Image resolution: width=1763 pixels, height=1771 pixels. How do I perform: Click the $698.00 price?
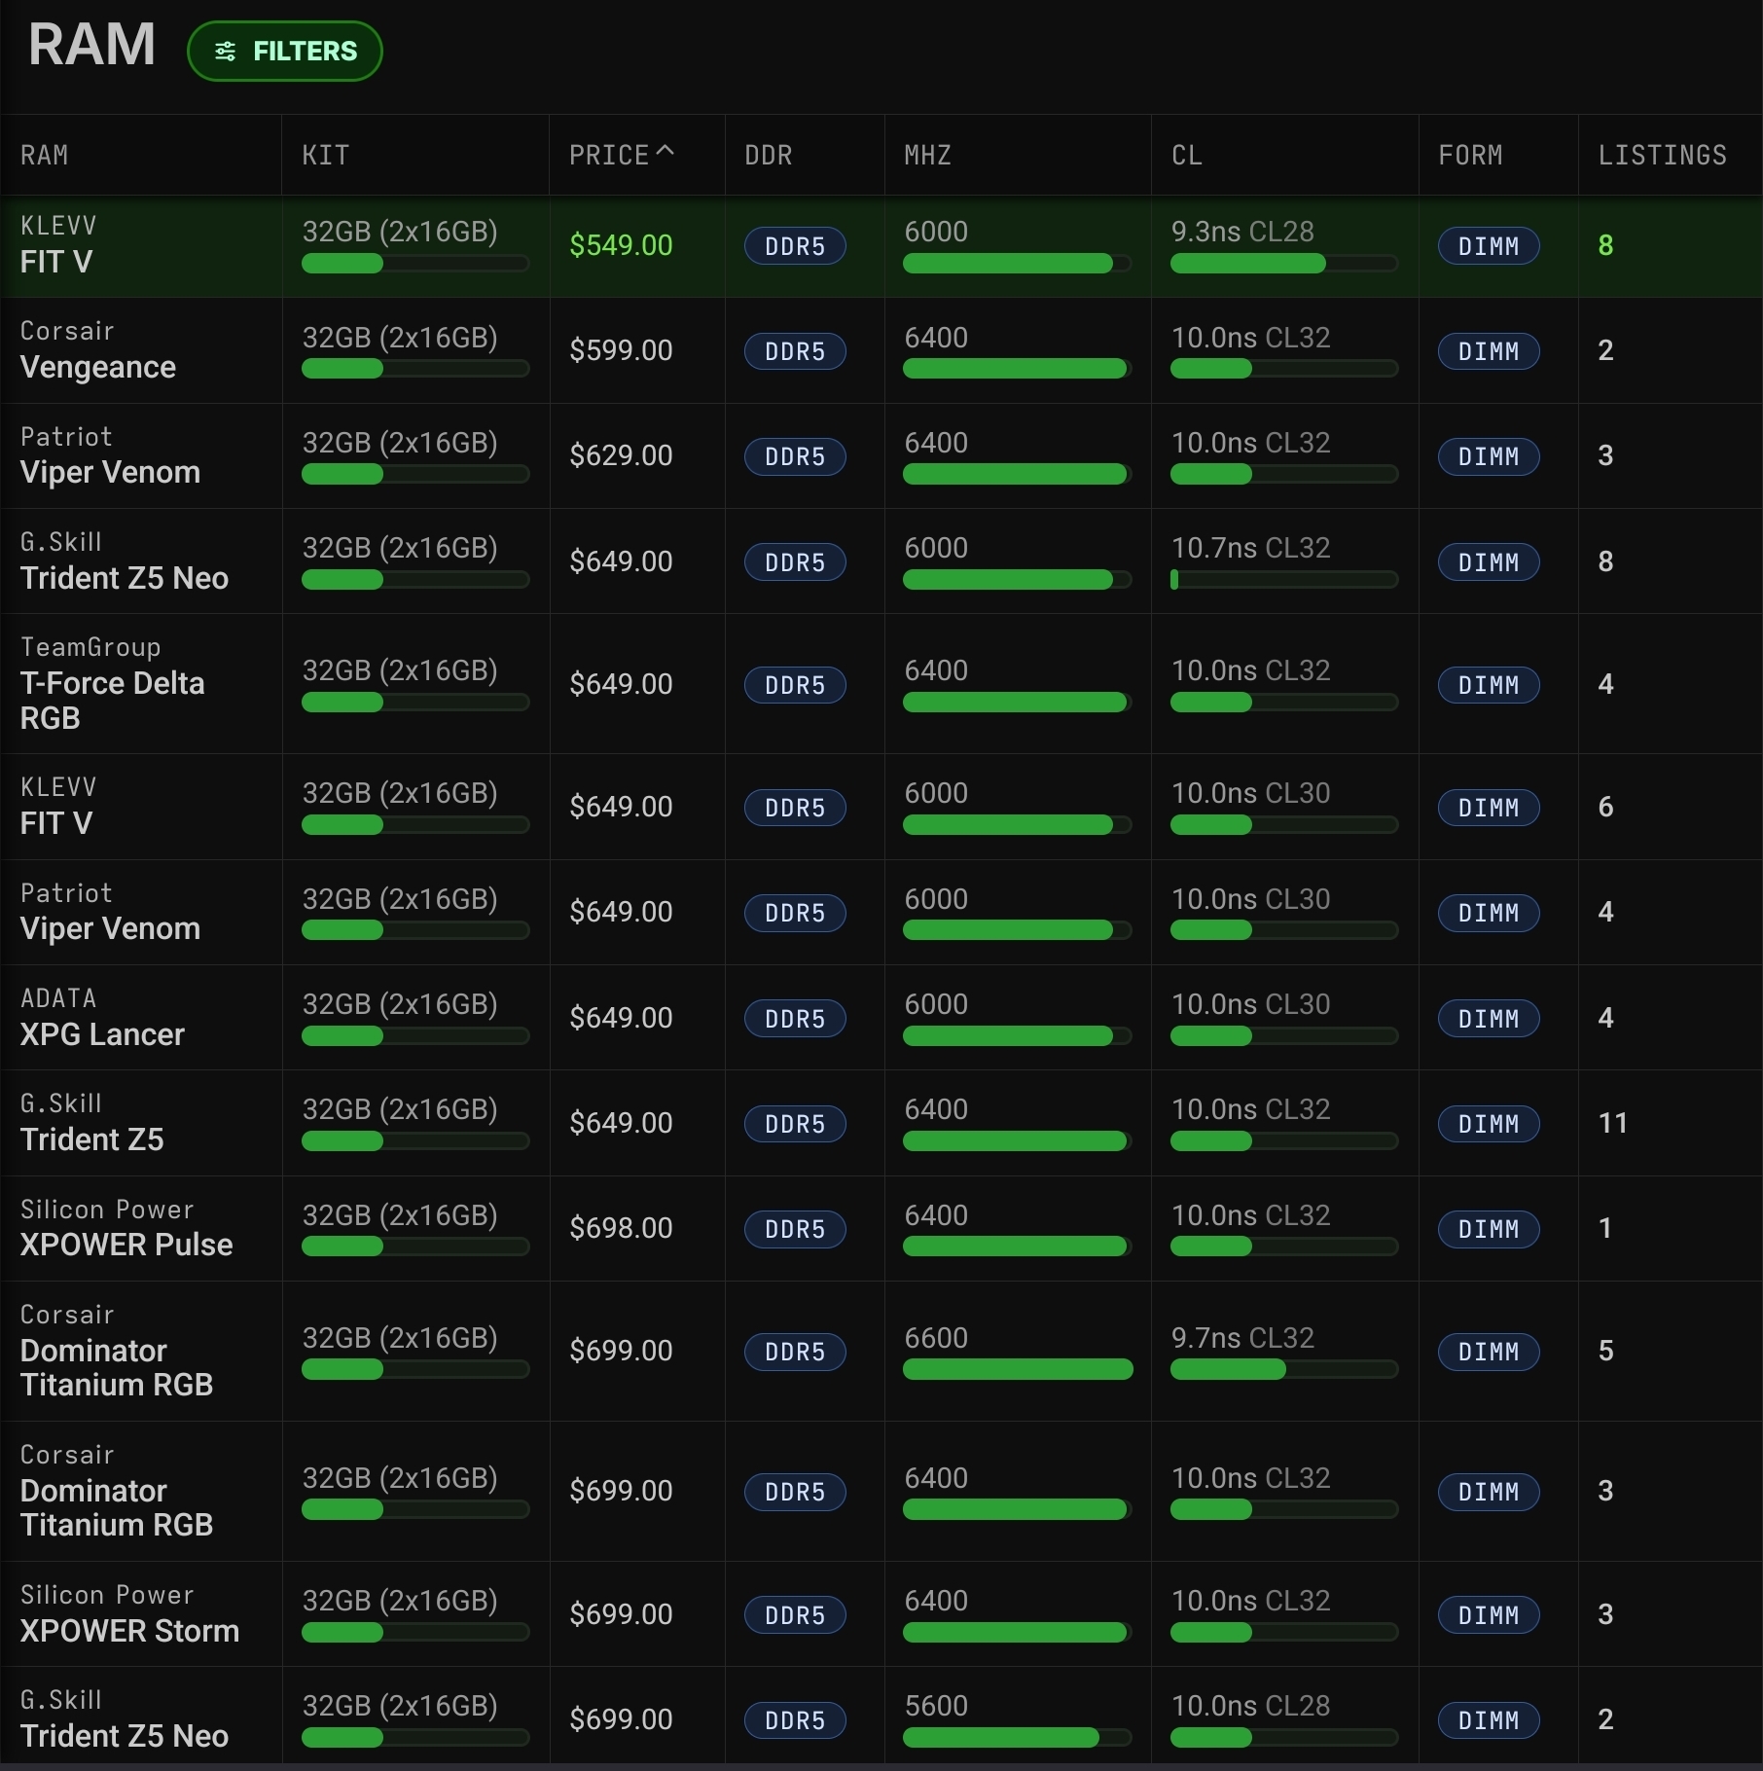(621, 1228)
